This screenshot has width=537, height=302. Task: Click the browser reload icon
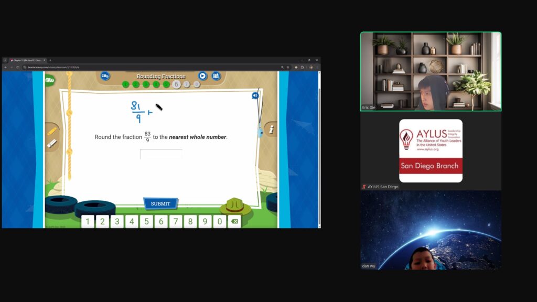tap(17, 67)
